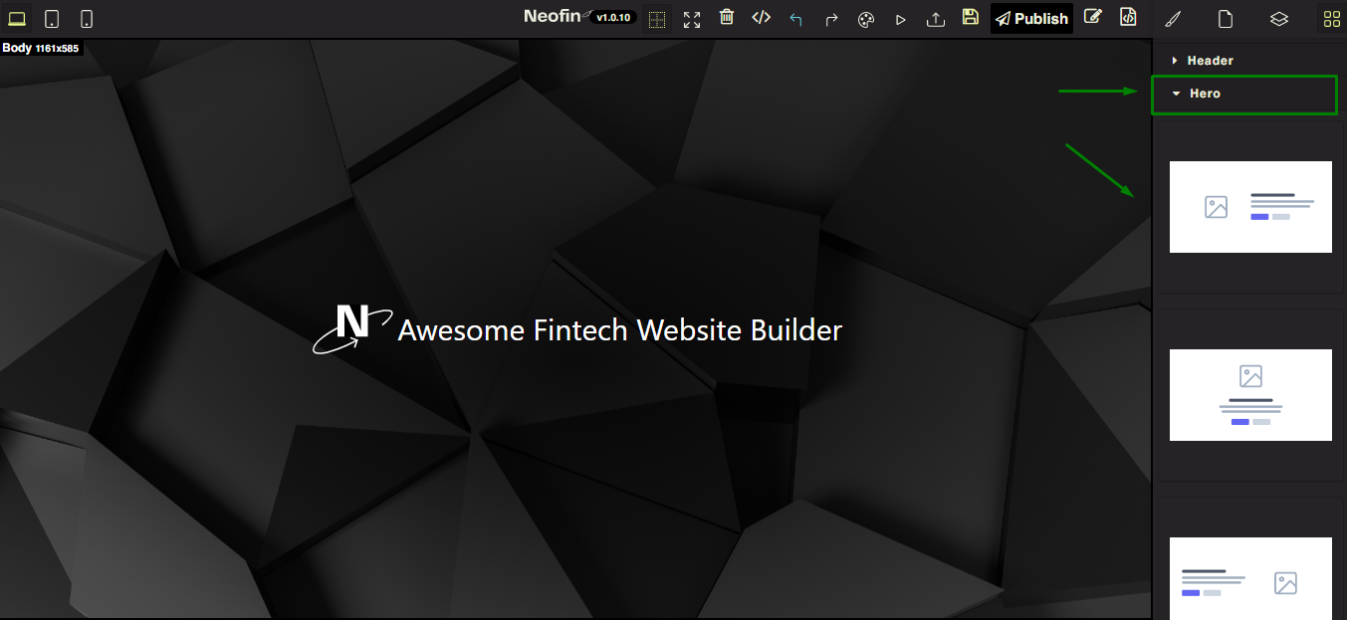Clear canvas with trash icon
This screenshot has width=1347, height=620.
pos(727,17)
